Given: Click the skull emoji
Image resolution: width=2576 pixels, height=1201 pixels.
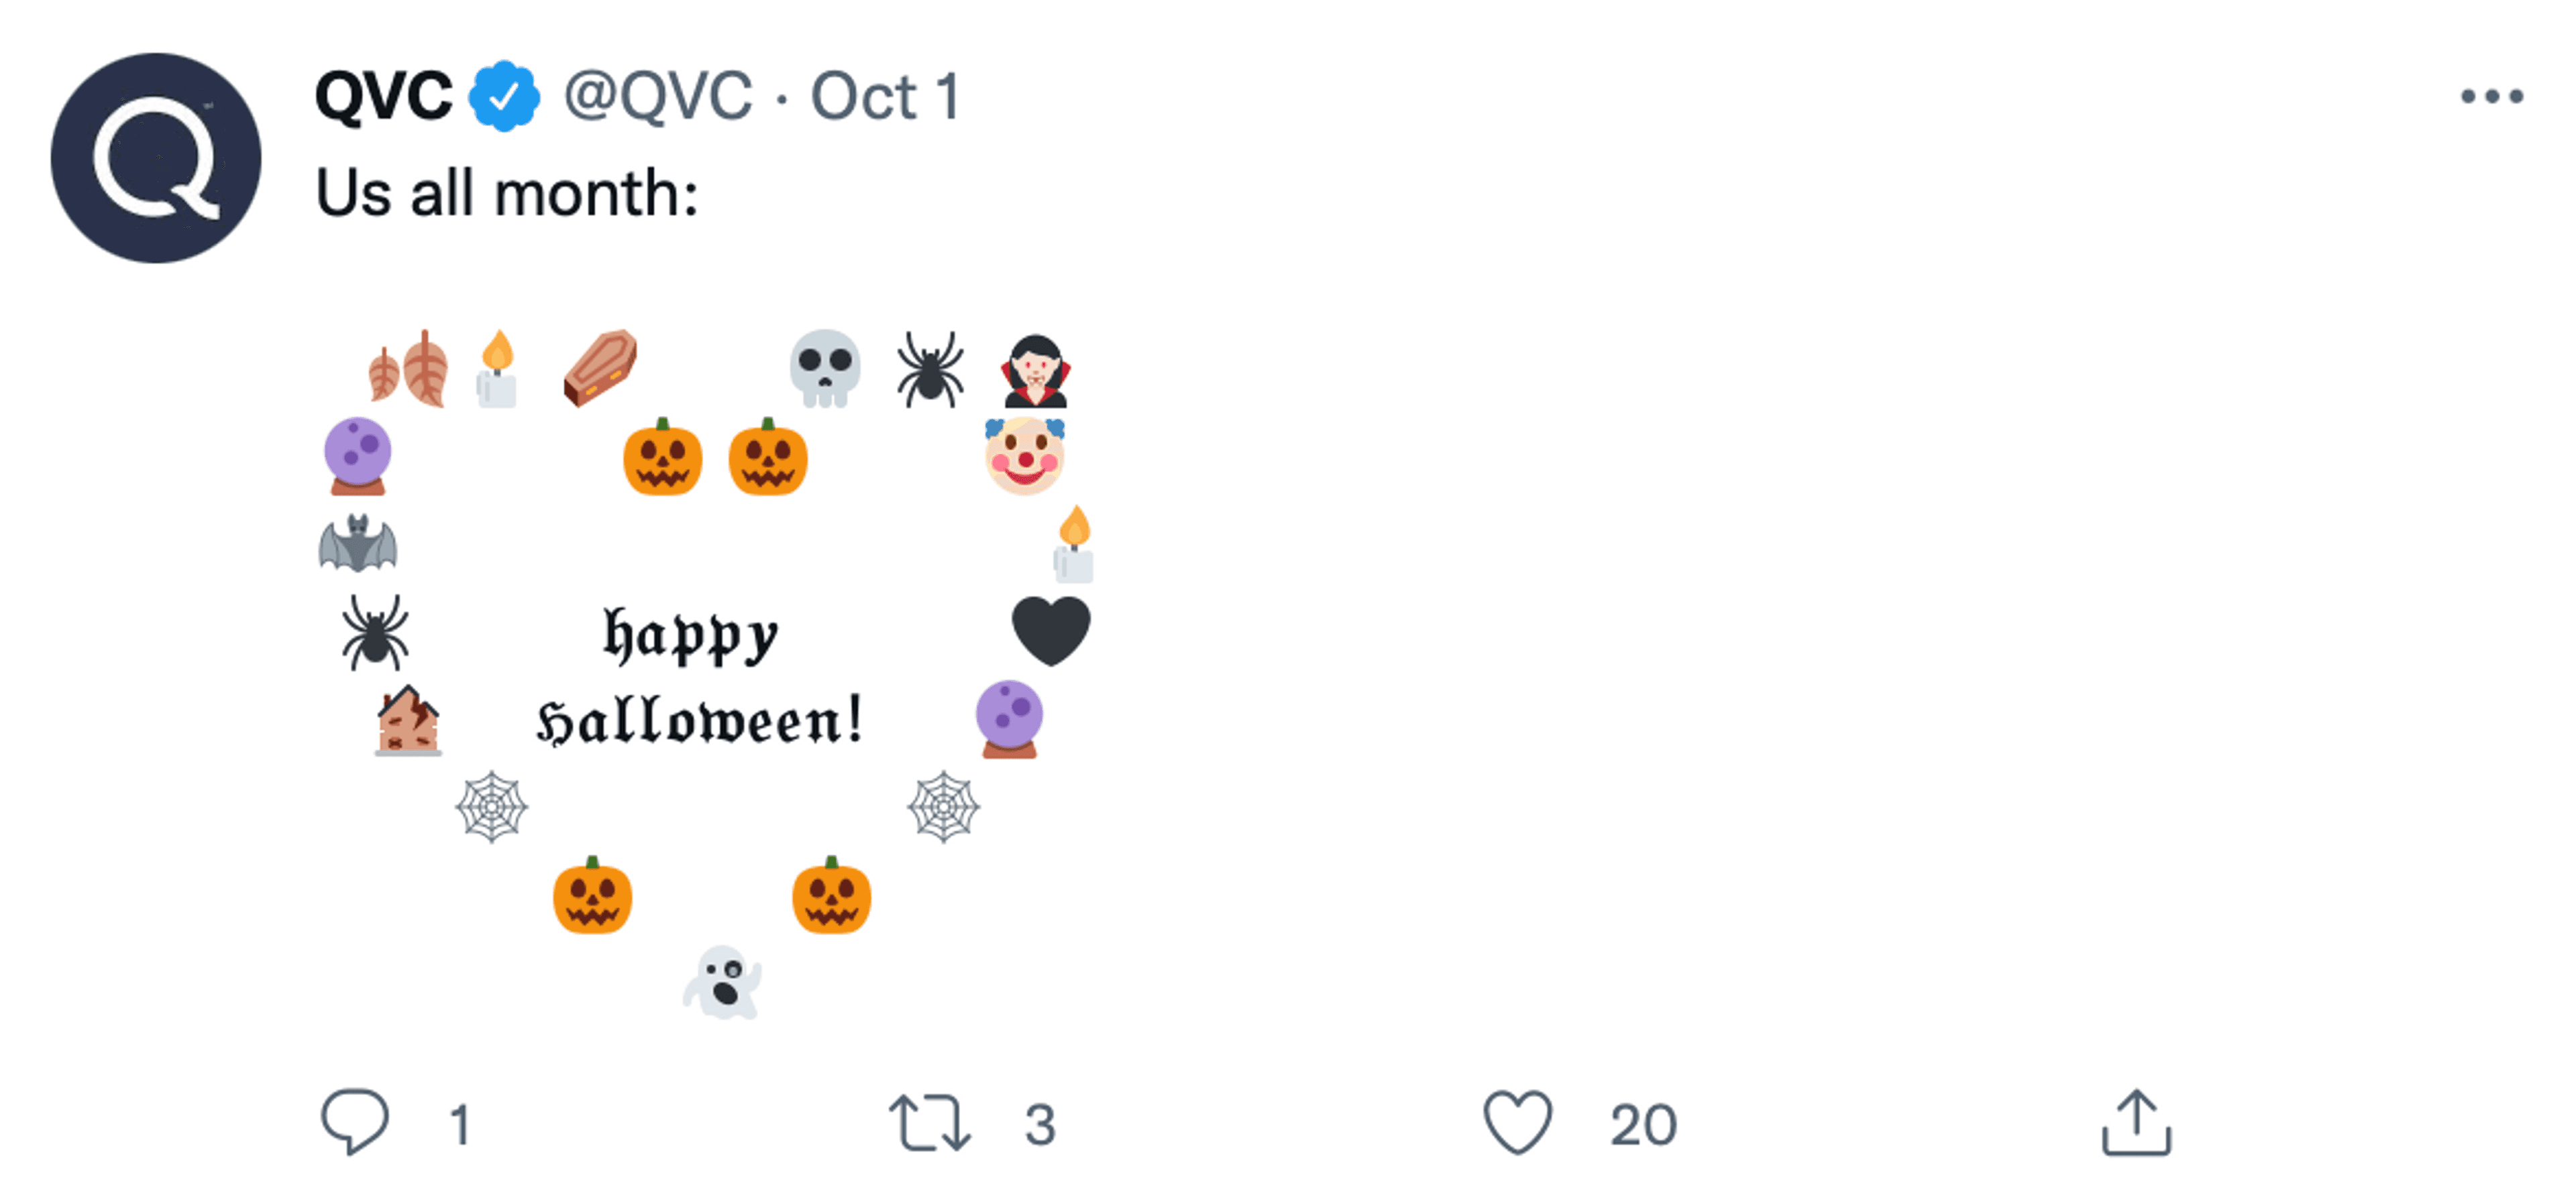Looking at the screenshot, I should point(825,369).
